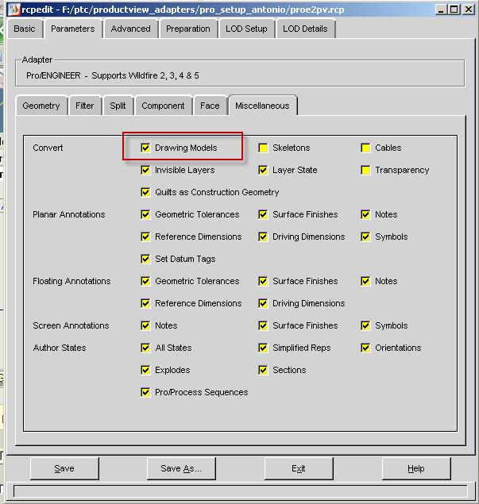Screen dimensions: 479x504
Task: Toggle the Layer State checkbox
Action: [263, 170]
